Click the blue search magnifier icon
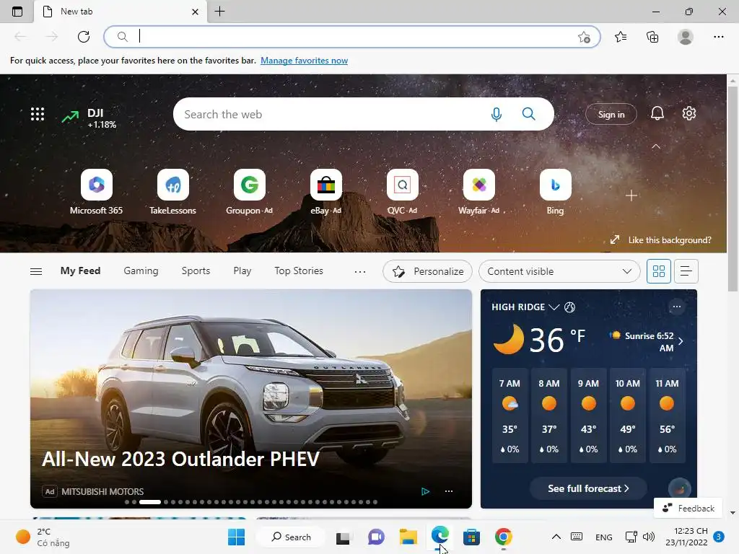This screenshot has width=739, height=554. [529, 114]
